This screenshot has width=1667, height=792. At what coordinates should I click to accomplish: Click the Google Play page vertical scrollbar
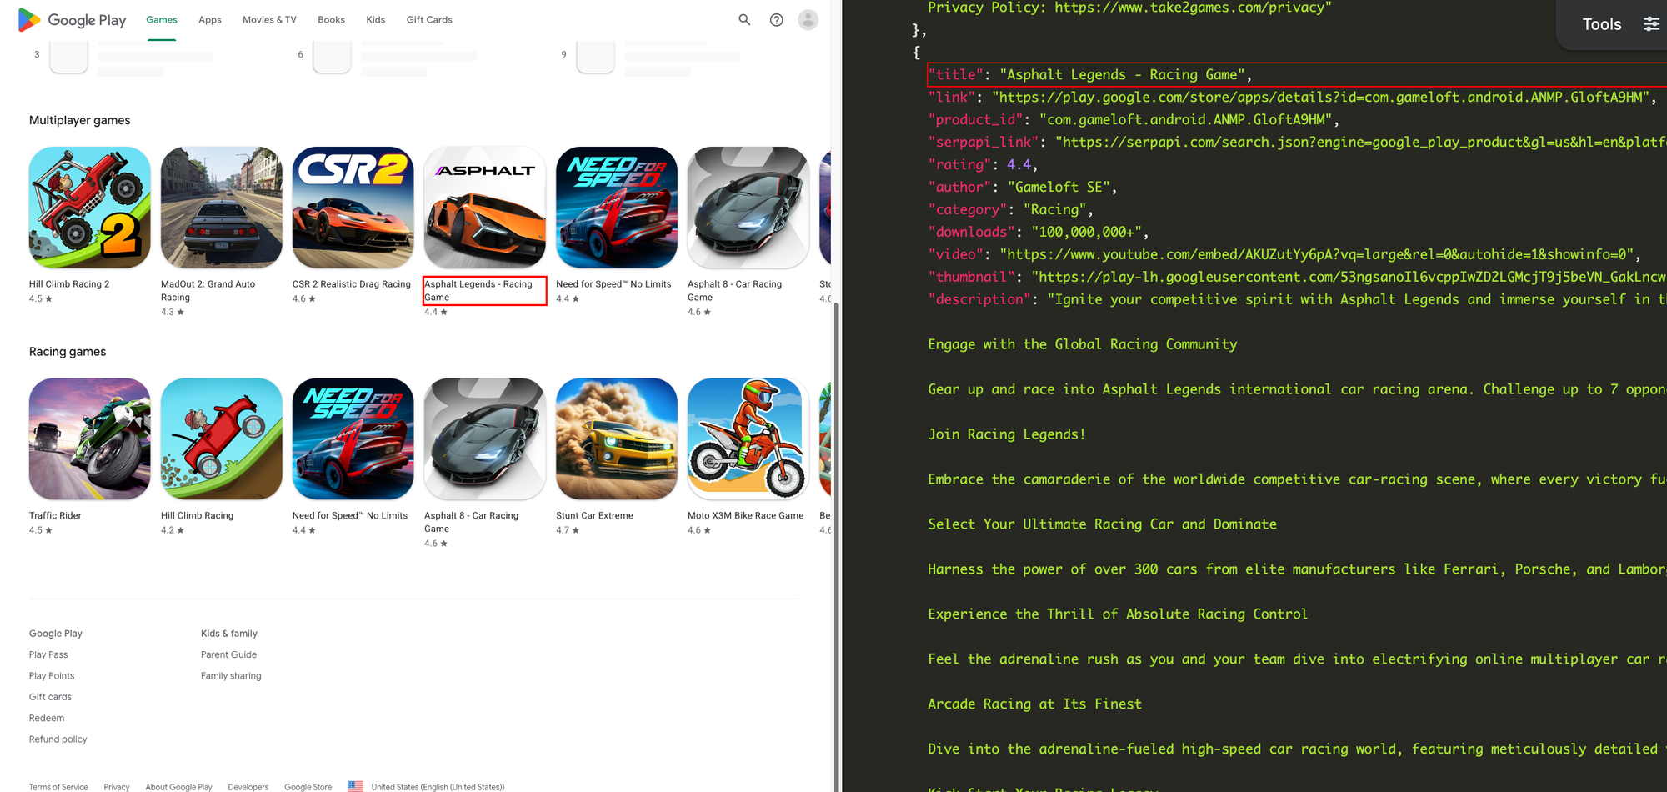[x=836, y=546]
